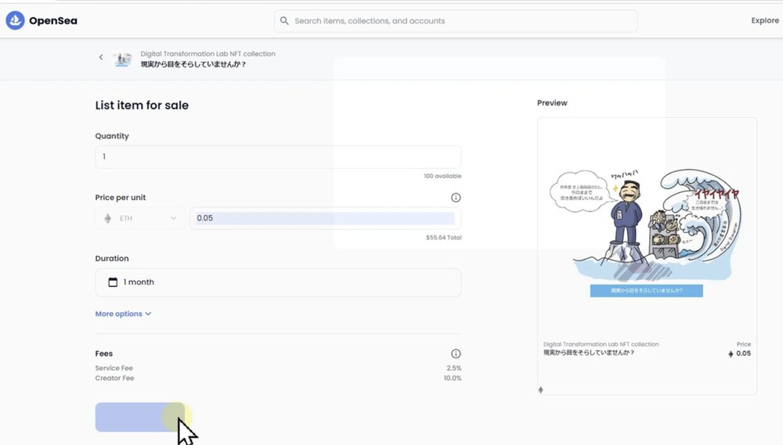The height and width of the screenshot is (445, 783).
Task: Click the Ethereum chain icon at preview card bottom
Action: (x=541, y=389)
